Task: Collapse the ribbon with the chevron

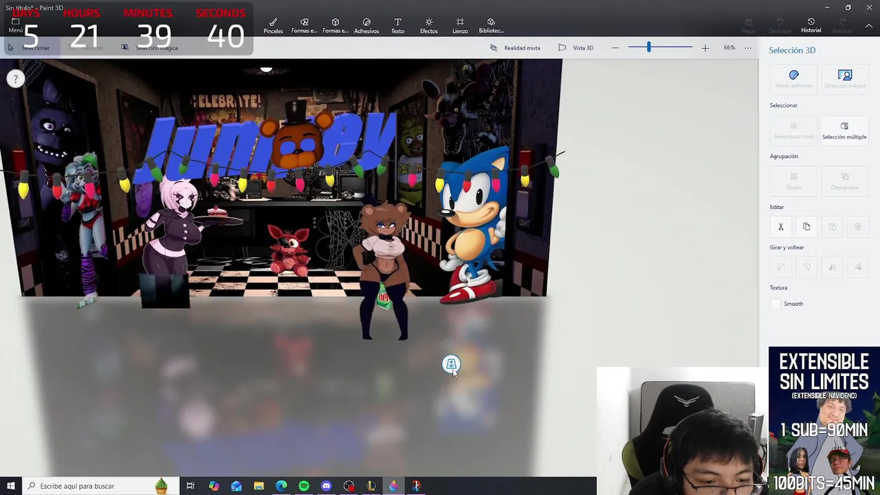Action: [x=869, y=25]
